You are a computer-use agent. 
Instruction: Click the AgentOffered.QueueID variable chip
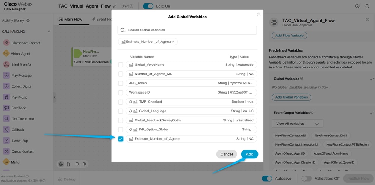pos(339,162)
